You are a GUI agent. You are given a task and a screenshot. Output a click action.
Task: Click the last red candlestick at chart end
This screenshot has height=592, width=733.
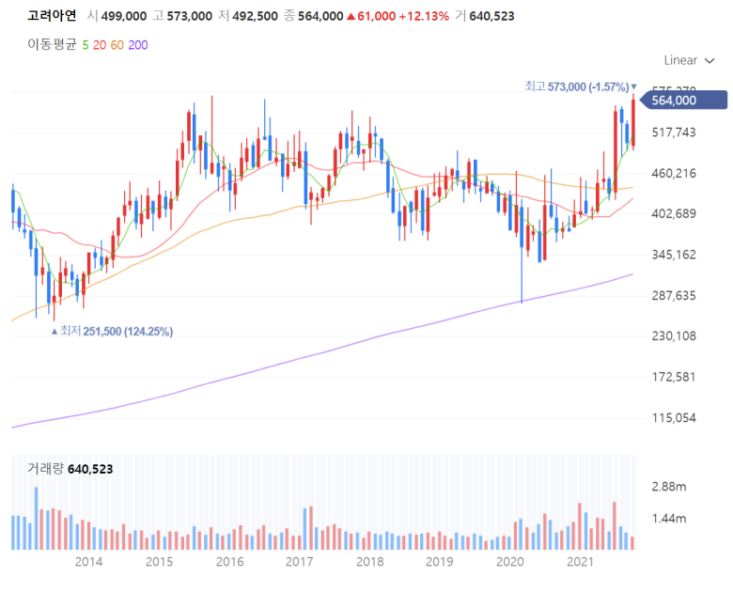[x=633, y=121]
